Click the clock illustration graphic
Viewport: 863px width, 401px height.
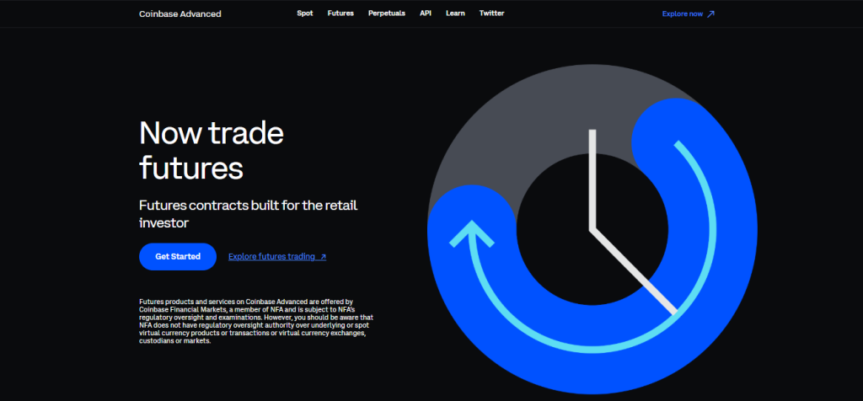click(x=592, y=229)
